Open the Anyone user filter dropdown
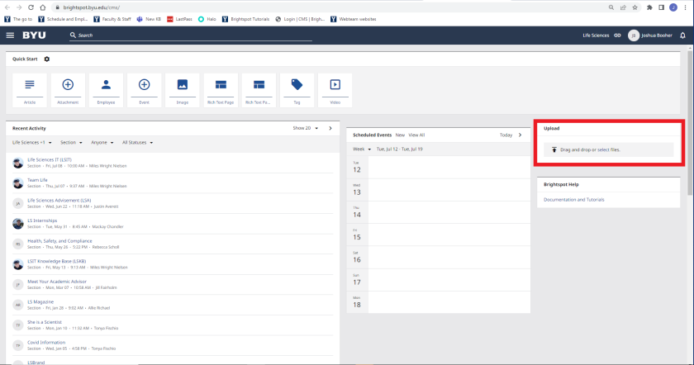 click(102, 142)
